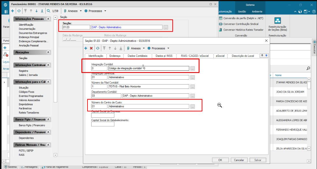The width and height of the screenshot is (317, 169).
Task: Click the Integração Contábil code field
Action: point(99,68)
